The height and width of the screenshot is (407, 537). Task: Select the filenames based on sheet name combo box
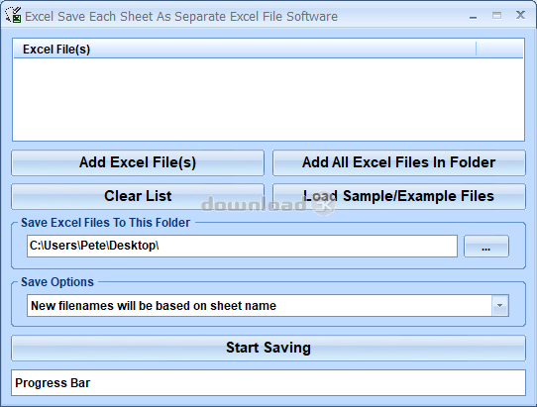point(268,305)
